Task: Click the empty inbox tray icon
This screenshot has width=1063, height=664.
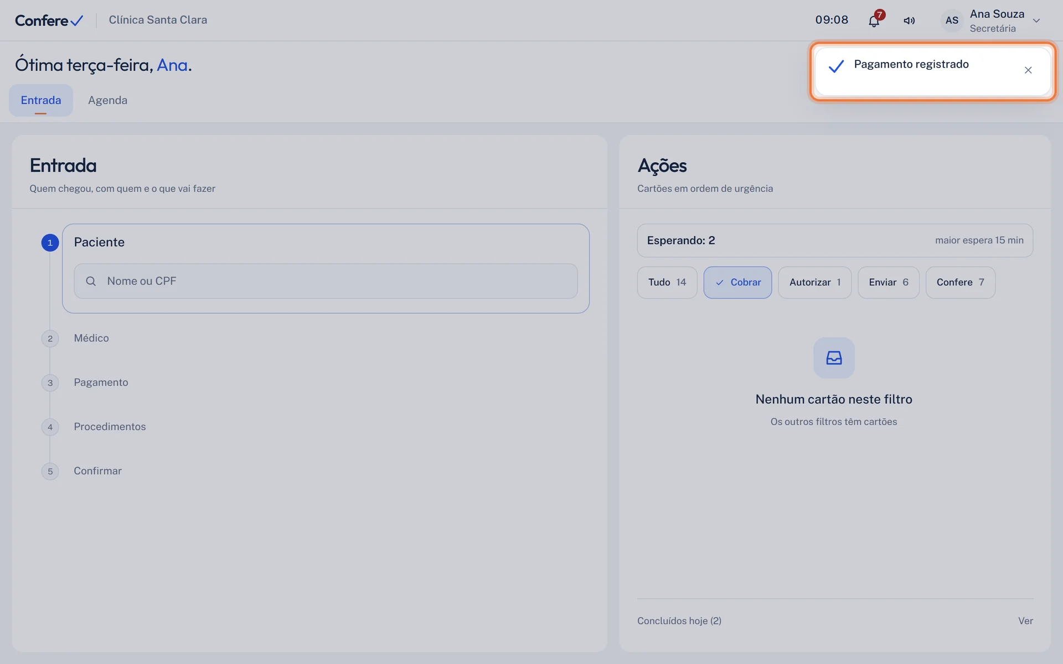Action: point(834,358)
